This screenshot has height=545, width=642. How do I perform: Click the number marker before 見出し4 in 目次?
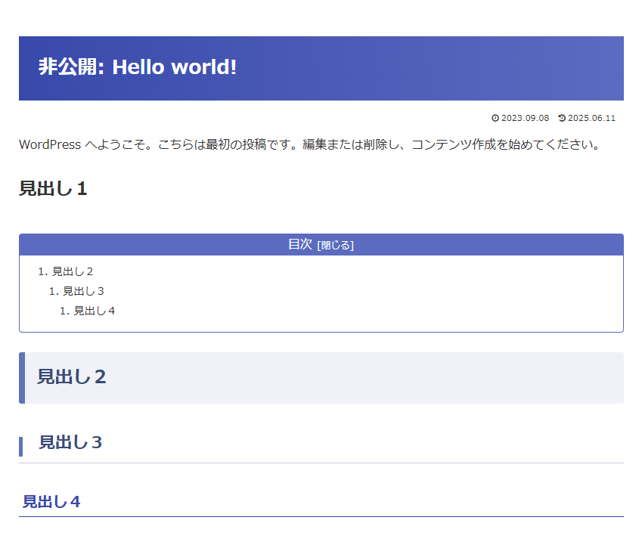click(x=65, y=311)
